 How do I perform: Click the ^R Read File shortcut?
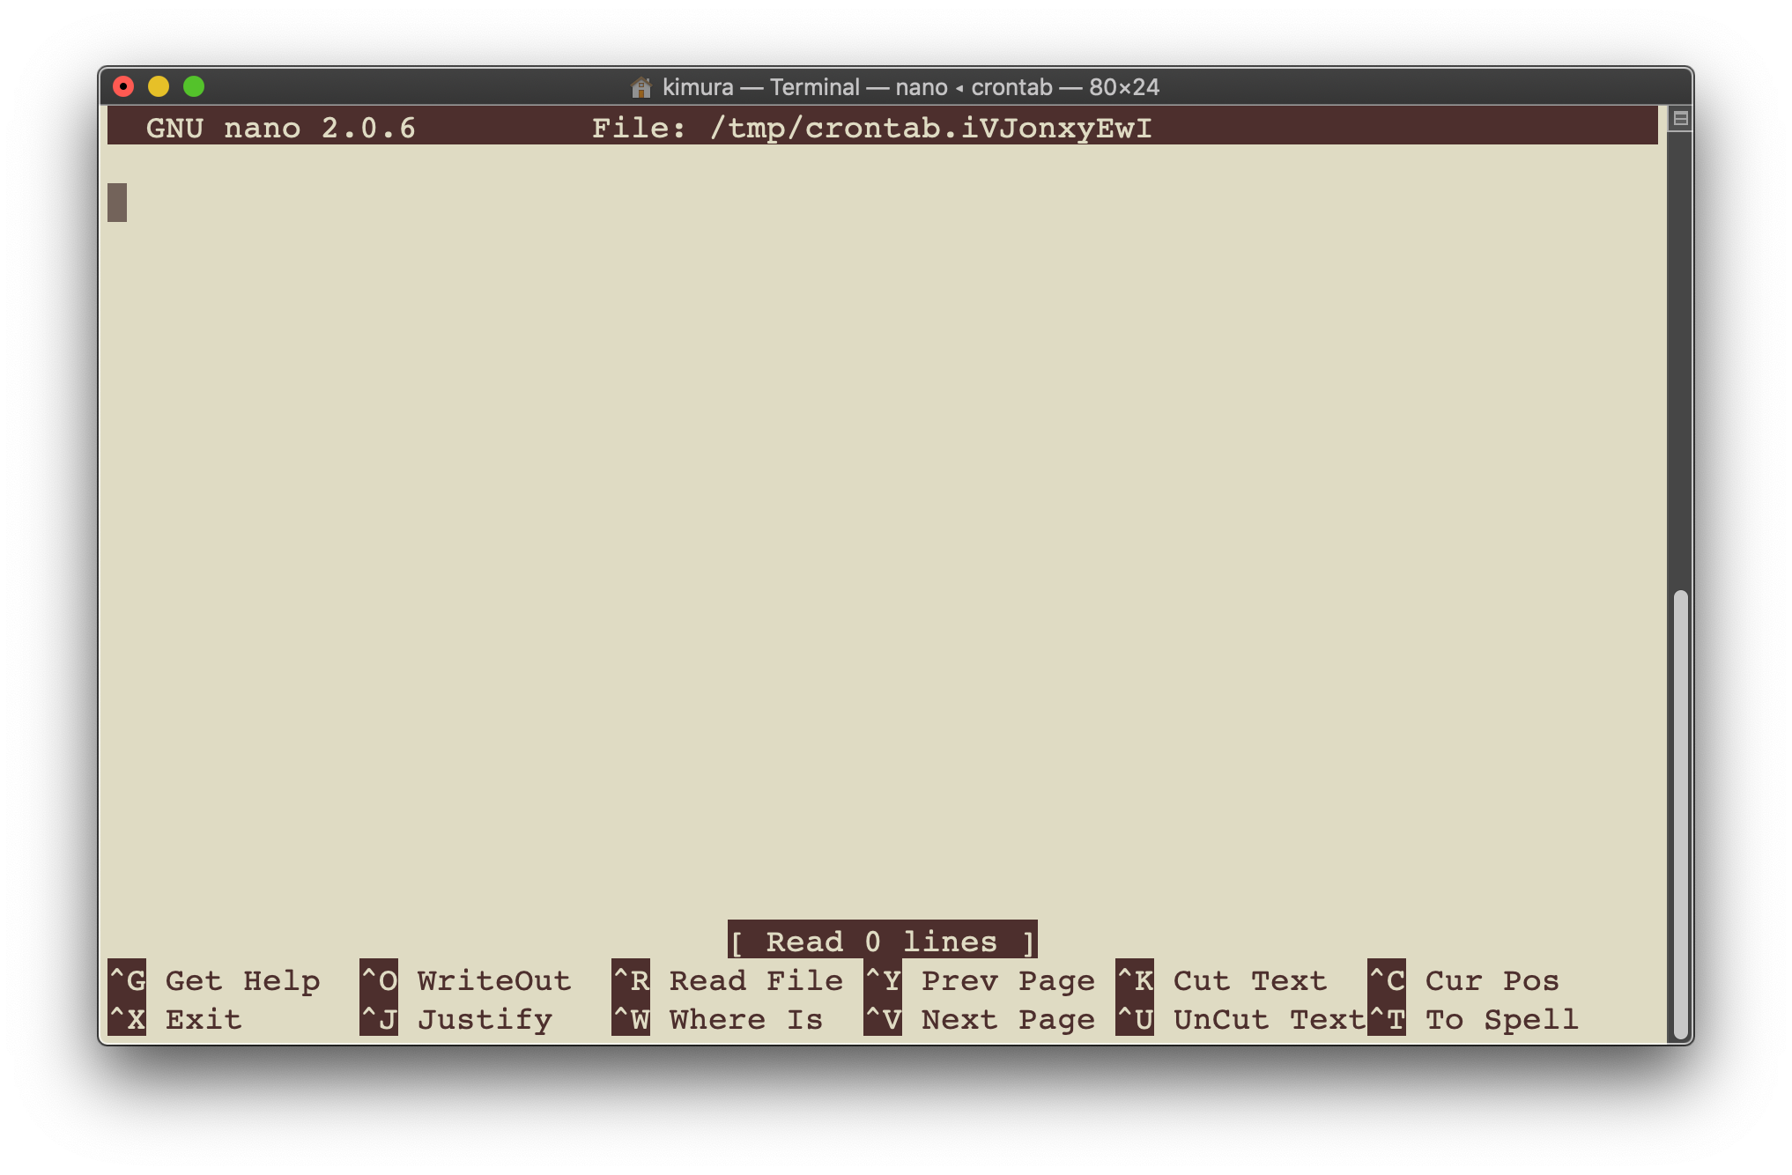[728, 980]
